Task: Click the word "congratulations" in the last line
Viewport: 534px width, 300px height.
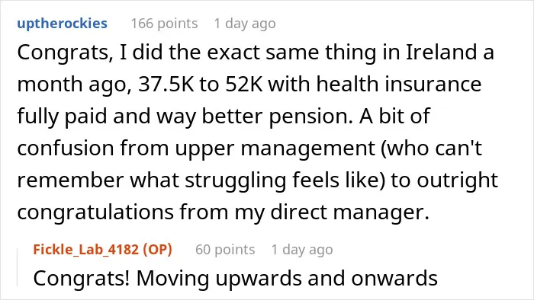Action: (95, 212)
